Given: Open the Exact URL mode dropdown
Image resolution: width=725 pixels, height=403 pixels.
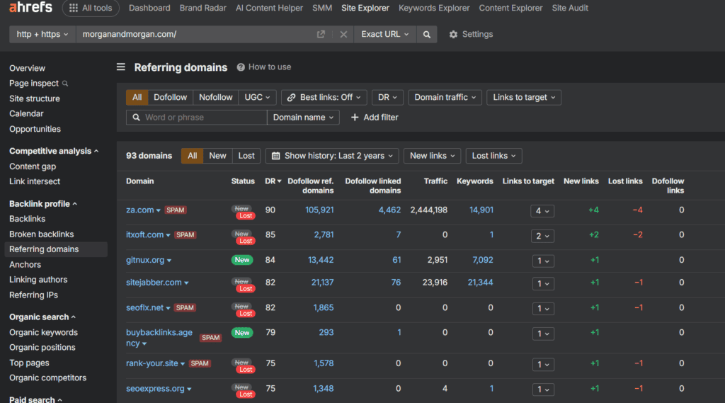Looking at the screenshot, I should point(384,34).
